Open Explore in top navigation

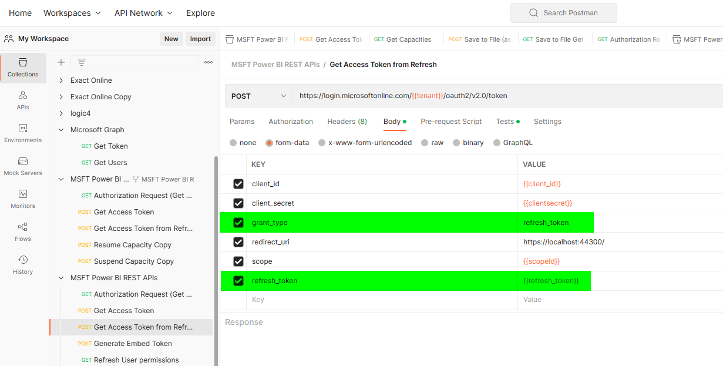pos(200,13)
